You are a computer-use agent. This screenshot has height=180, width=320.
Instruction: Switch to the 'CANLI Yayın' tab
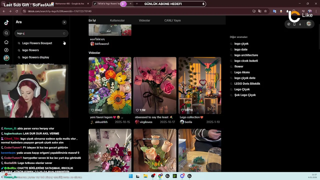pyautogui.click(x=172, y=20)
